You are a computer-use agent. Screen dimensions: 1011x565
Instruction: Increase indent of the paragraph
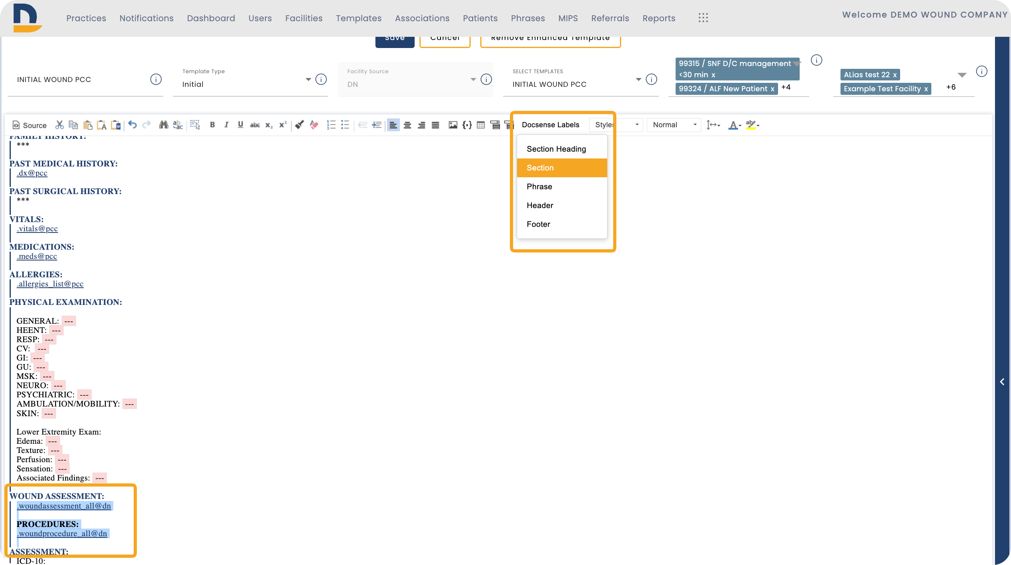pos(377,125)
